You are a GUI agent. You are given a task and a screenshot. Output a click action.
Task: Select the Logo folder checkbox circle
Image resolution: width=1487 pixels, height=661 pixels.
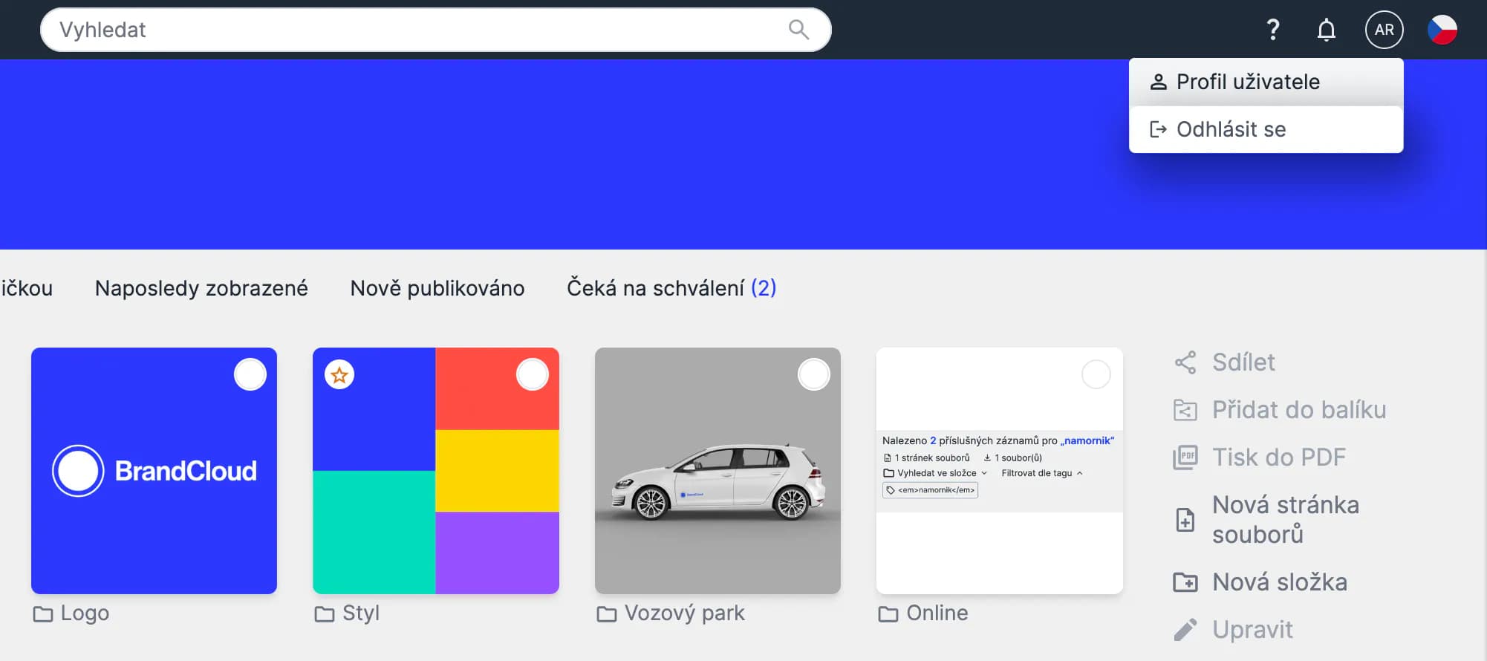pyautogui.click(x=250, y=375)
